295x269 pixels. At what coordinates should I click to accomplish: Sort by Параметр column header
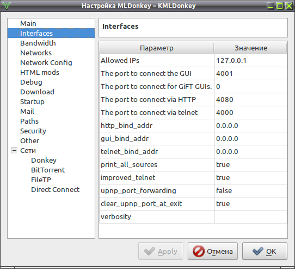(157, 48)
